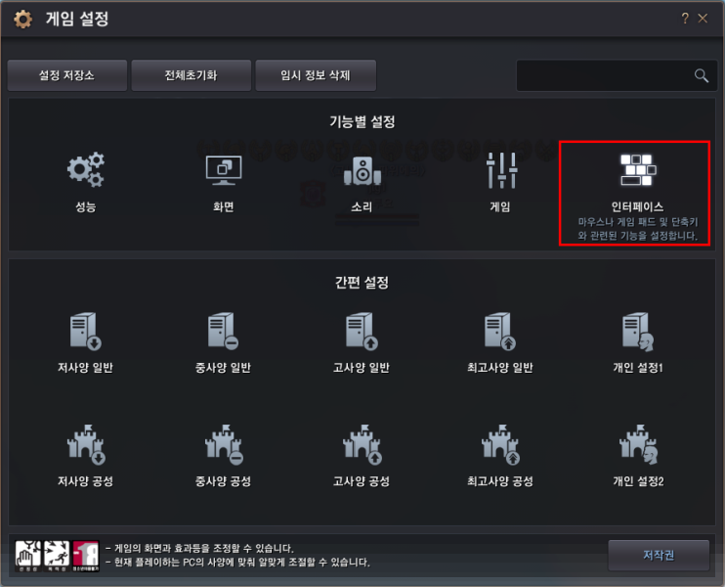This screenshot has height=587, width=725.
Task: Open the 성능 performance settings icon
Action: click(86, 169)
